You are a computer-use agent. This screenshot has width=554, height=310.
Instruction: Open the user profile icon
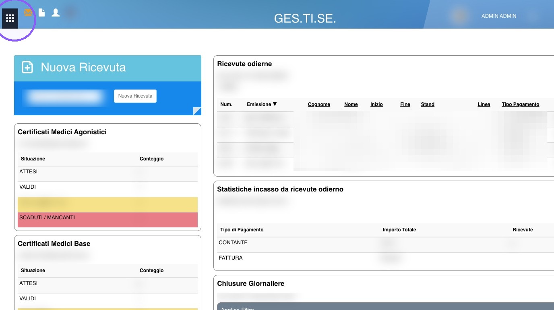56,12
